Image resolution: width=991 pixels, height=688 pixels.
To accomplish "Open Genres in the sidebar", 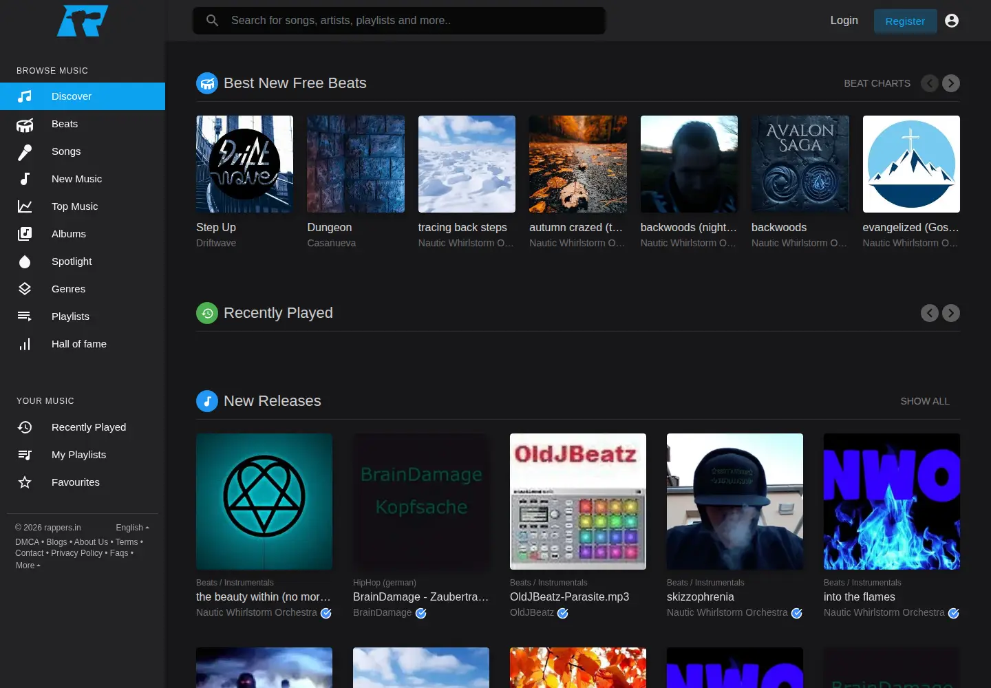I will click(x=83, y=289).
